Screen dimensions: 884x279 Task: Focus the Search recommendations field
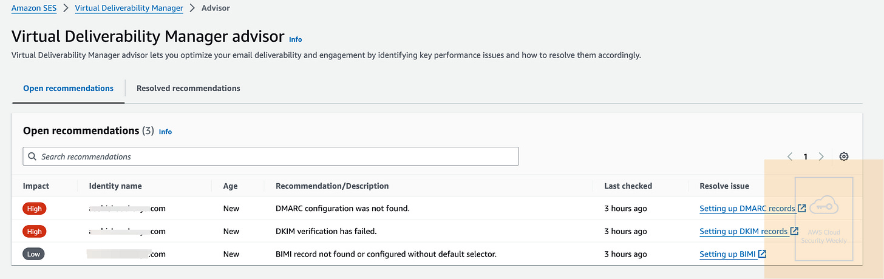click(x=271, y=156)
